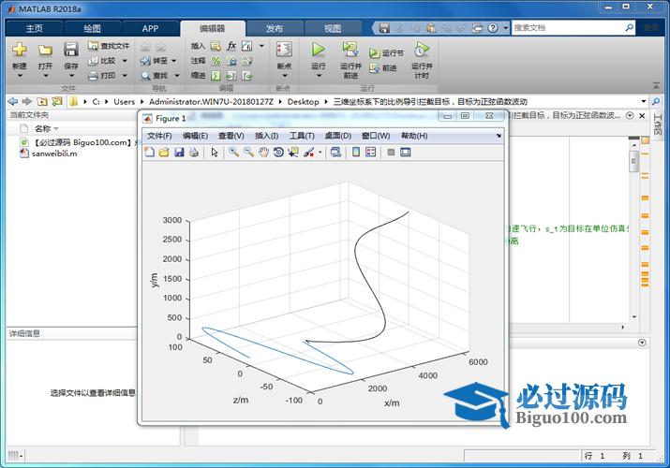The width and height of the screenshot is (670, 468).
Task: Click the green Run (运行) button
Action: click(x=318, y=50)
